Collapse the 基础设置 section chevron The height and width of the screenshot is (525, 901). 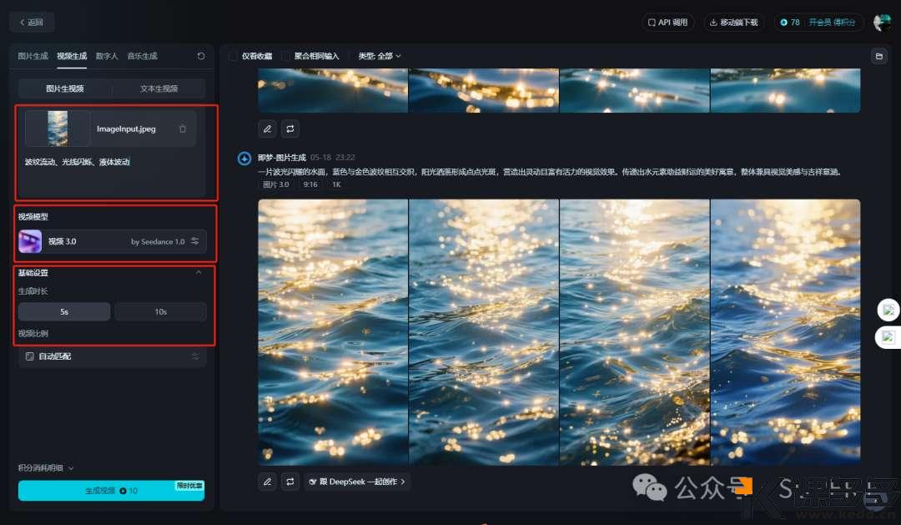tap(199, 272)
